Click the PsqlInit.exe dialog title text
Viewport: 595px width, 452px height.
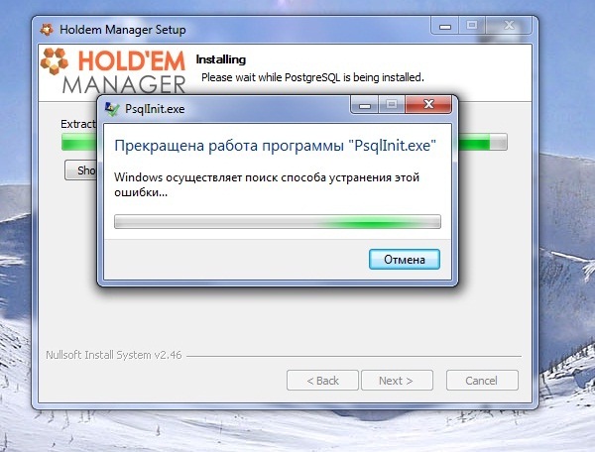[x=155, y=109]
